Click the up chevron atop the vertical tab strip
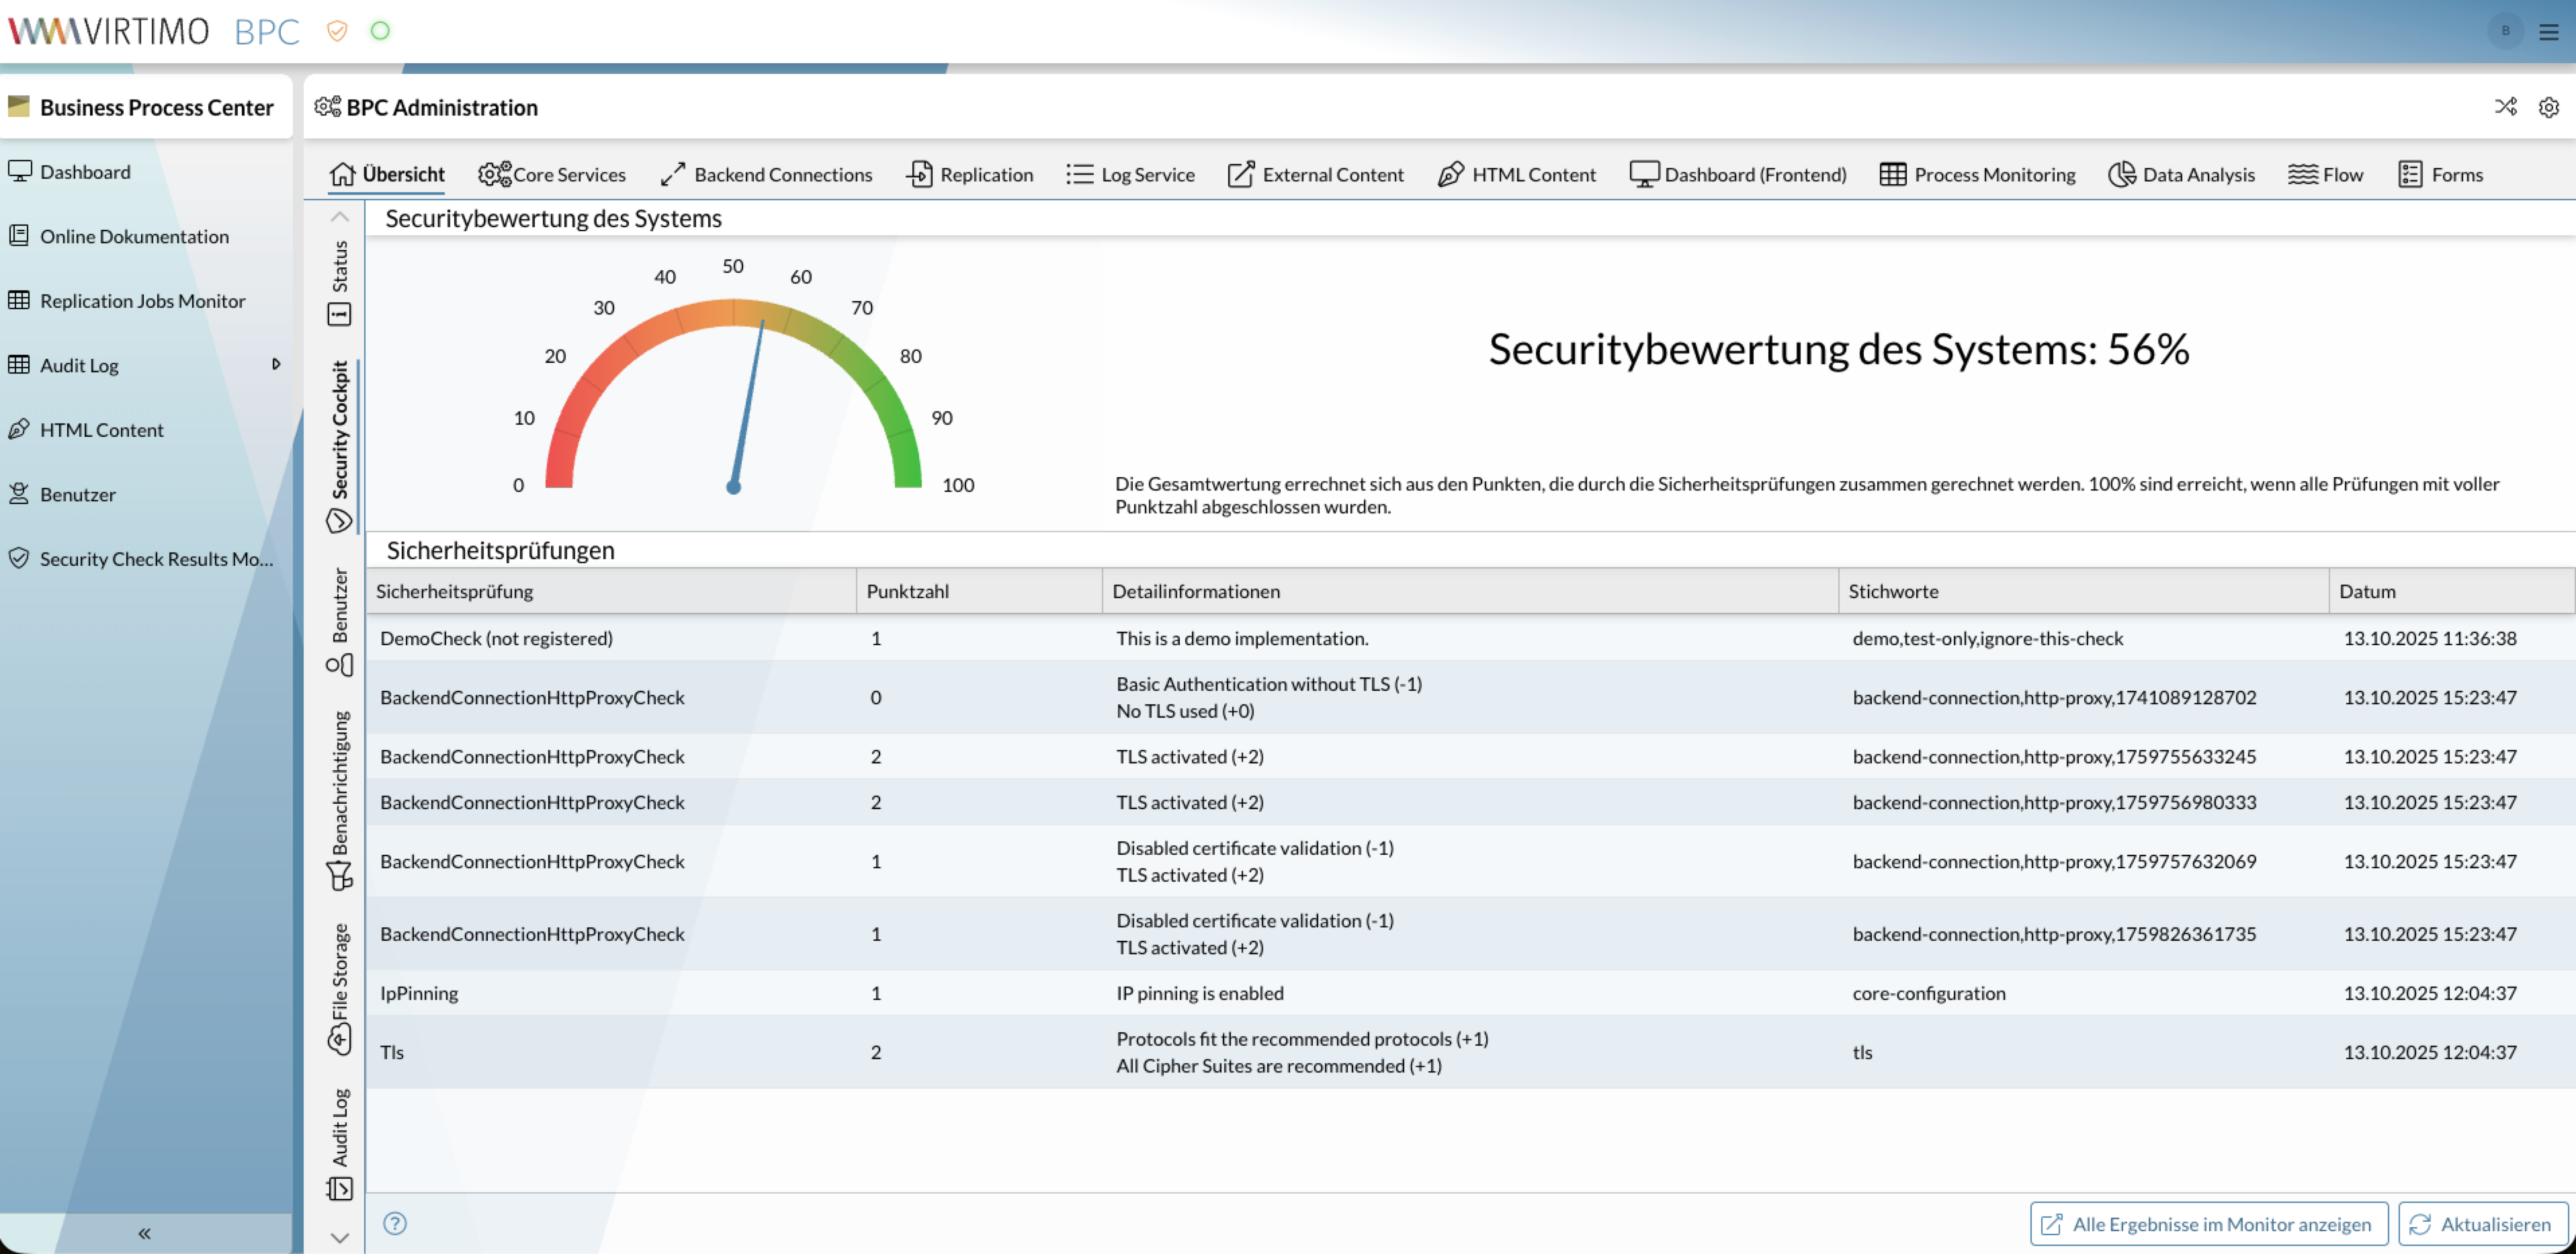The image size is (2576, 1254). [340, 216]
